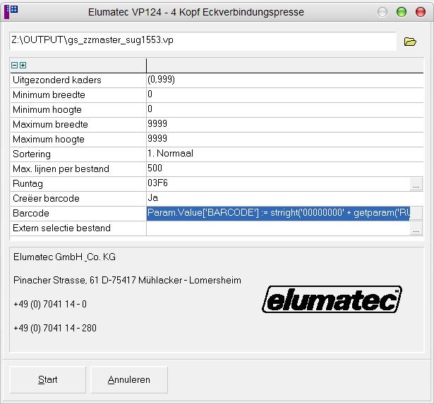The height and width of the screenshot is (404, 434).
Task: Click the button at end of Barcode row
Action: pyautogui.click(x=416, y=214)
